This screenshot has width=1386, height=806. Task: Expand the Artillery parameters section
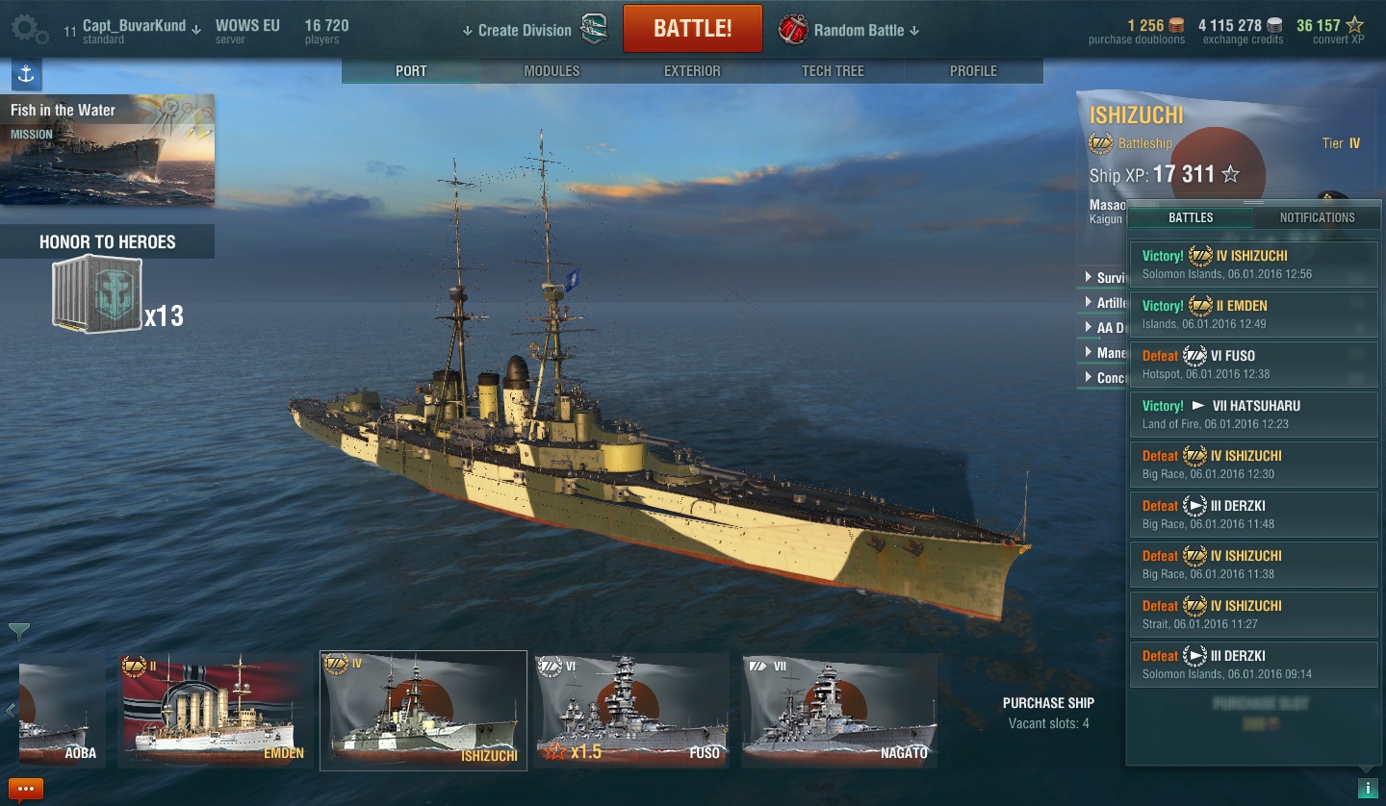pos(1103,303)
